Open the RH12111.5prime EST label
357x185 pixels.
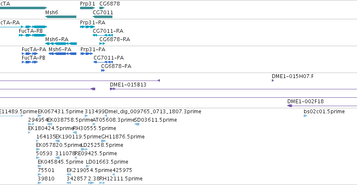pos(121,179)
